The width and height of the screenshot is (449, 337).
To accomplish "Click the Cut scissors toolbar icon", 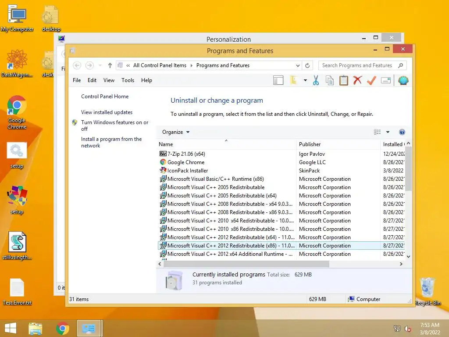I will tap(316, 81).
